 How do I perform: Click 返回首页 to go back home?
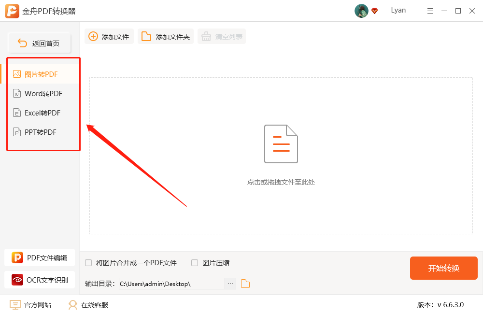[39, 43]
